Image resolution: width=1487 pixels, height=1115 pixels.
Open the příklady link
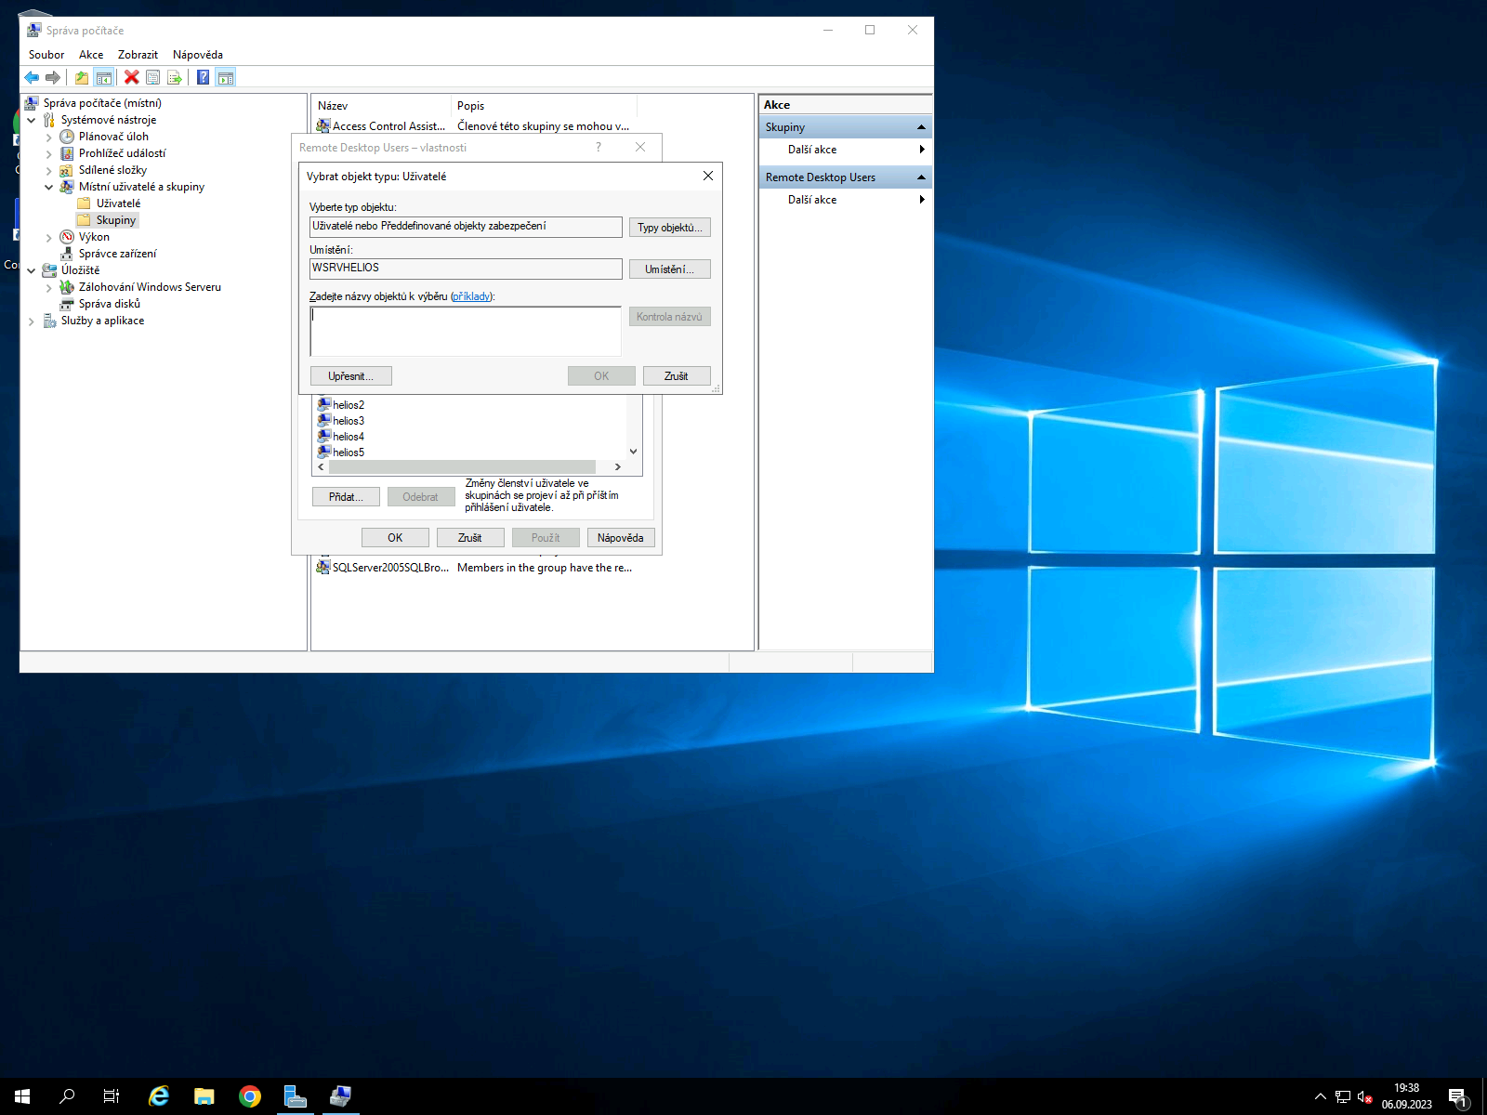coord(471,296)
